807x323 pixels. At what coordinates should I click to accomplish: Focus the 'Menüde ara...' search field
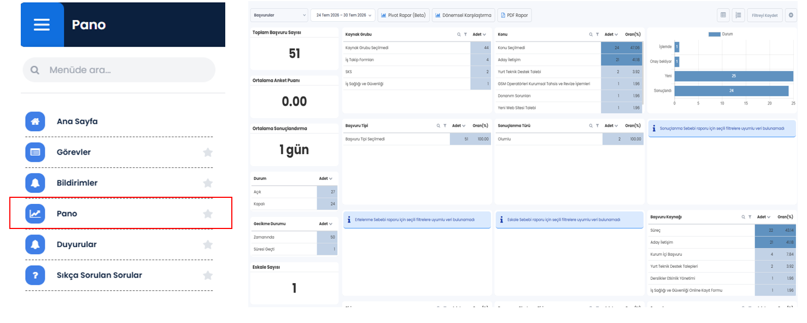(119, 70)
